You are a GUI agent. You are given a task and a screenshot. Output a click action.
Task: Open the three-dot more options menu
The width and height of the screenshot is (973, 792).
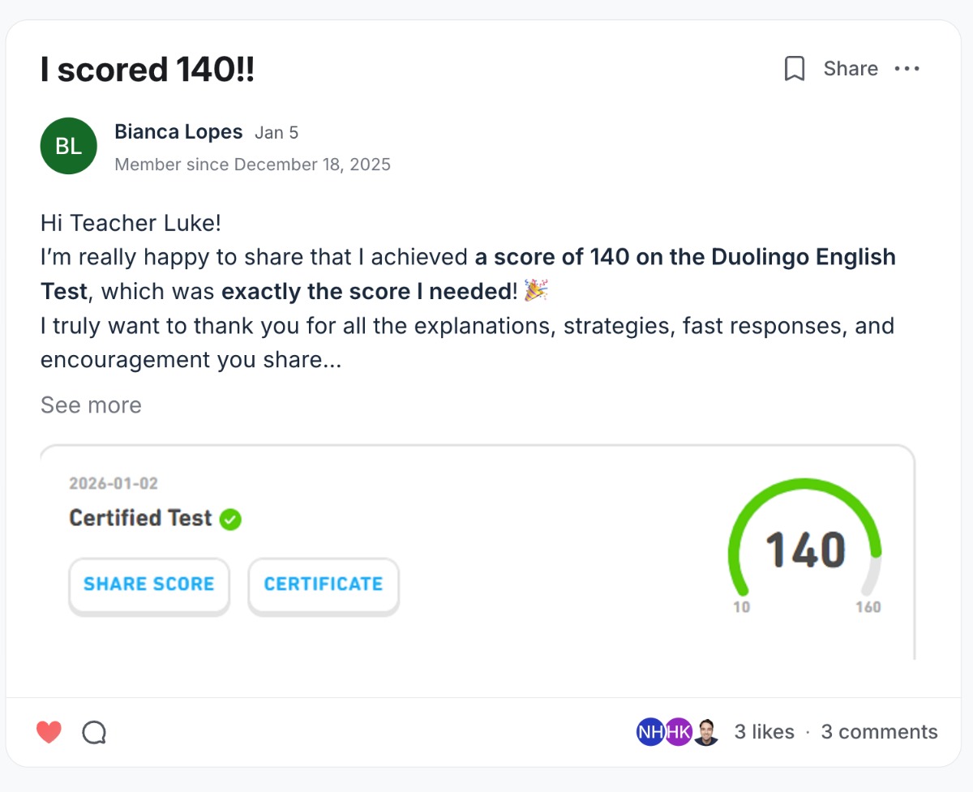907,69
